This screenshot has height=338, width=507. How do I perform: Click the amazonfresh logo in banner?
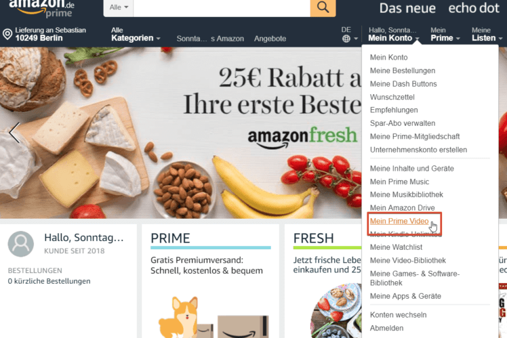click(x=302, y=138)
